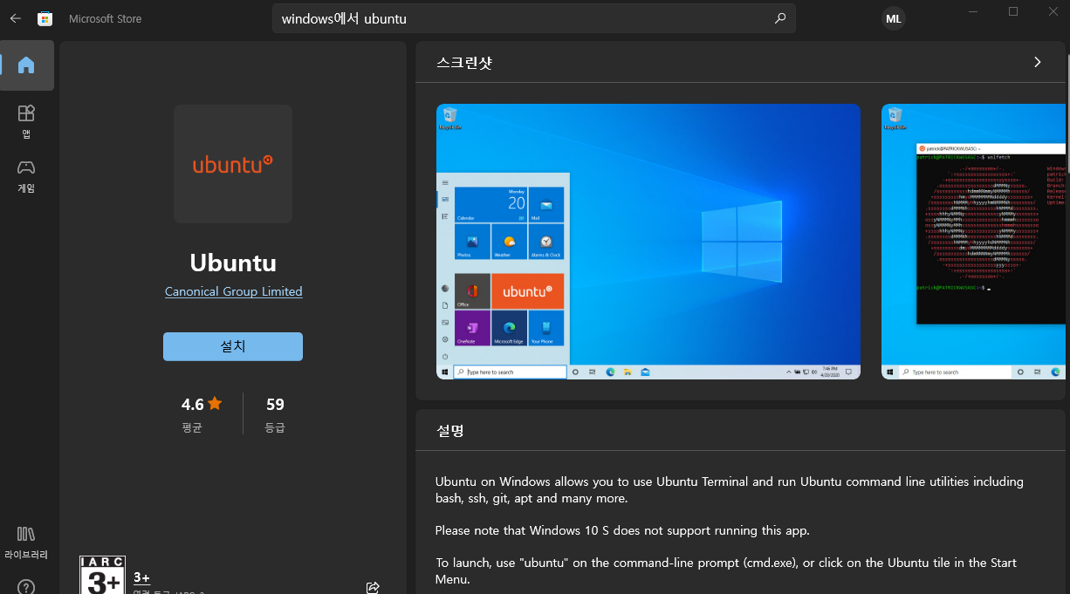This screenshot has height=594, width=1070.
Task: Click the 스크린샷 section heading
Action: pos(464,63)
